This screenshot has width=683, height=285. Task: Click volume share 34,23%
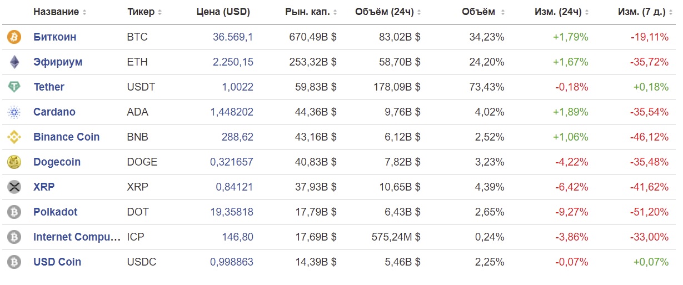pyautogui.click(x=487, y=37)
